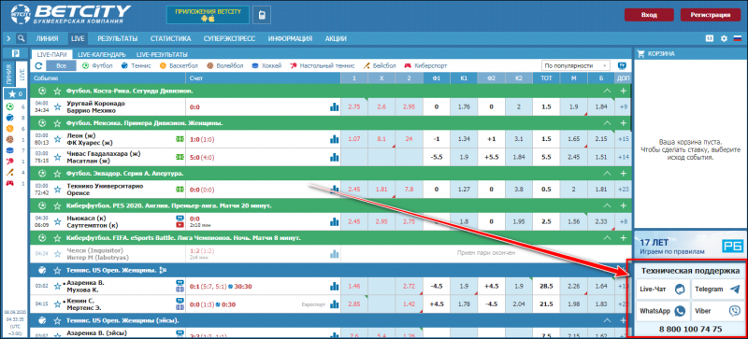748x339 pixels.
Task: Collapse the PES 2020 Премьер-лига section
Action: (x=607, y=205)
